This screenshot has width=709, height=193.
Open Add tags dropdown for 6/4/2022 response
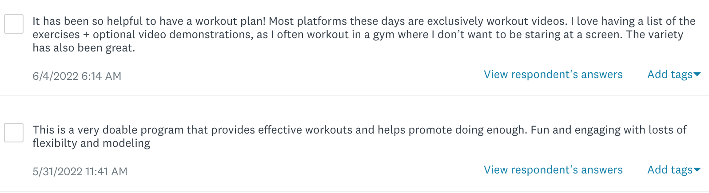tap(669, 75)
